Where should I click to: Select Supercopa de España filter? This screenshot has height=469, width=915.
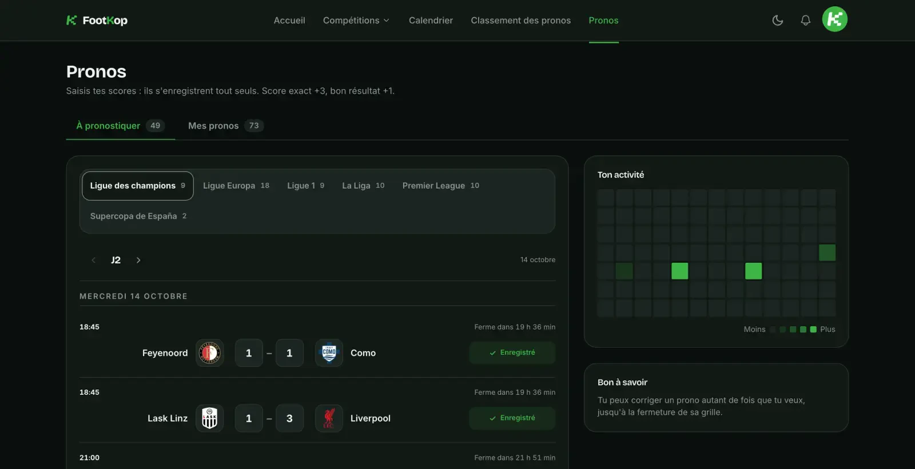click(138, 216)
